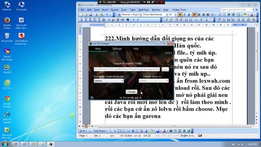Click the Word taskbar button
The image size is (261, 147).
click(x=24, y=144)
